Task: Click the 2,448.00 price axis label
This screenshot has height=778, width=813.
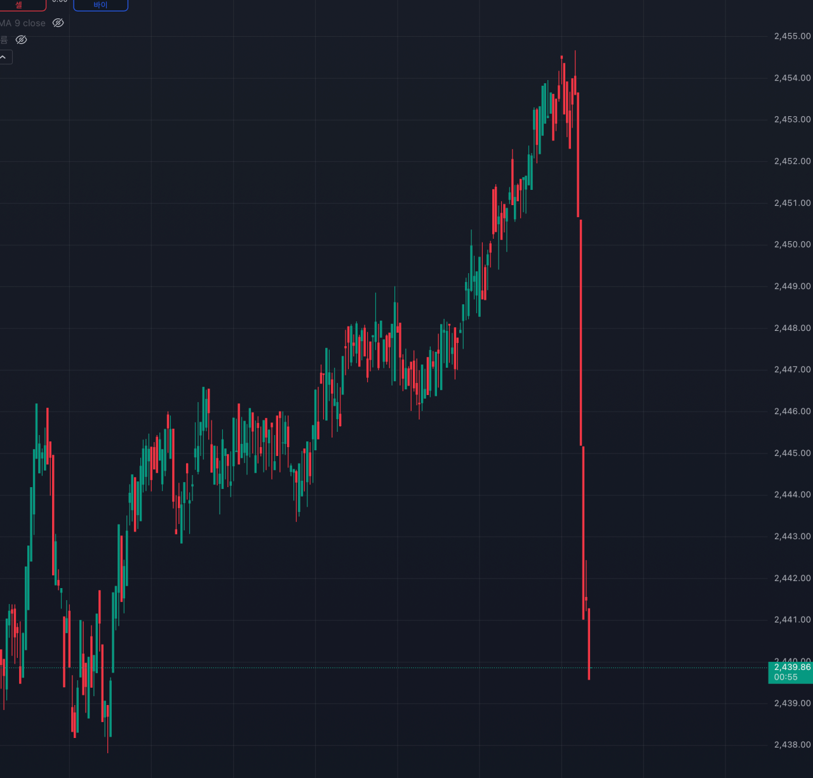Action: coord(792,328)
